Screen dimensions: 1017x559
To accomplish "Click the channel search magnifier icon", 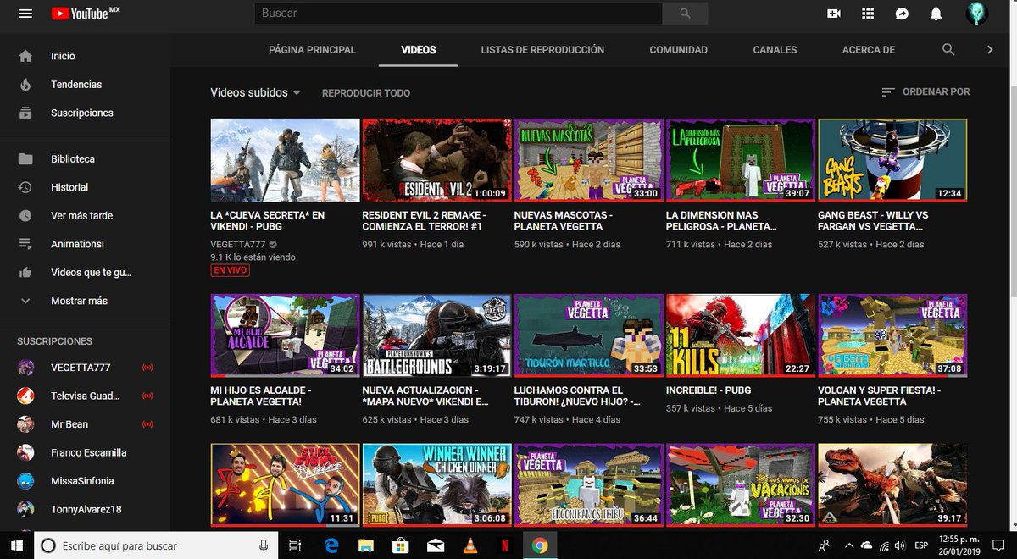I will coord(949,50).
